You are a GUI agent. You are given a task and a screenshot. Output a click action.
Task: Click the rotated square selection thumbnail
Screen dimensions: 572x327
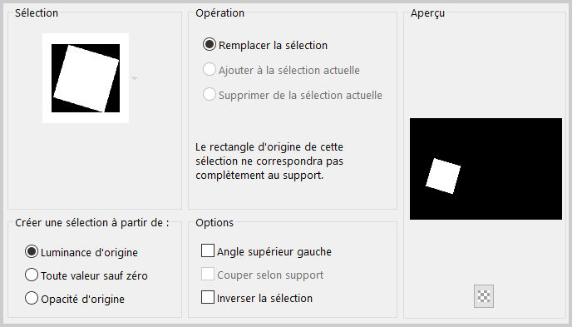pos(86,78)
